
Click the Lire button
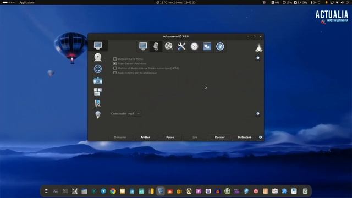(195, 137)
